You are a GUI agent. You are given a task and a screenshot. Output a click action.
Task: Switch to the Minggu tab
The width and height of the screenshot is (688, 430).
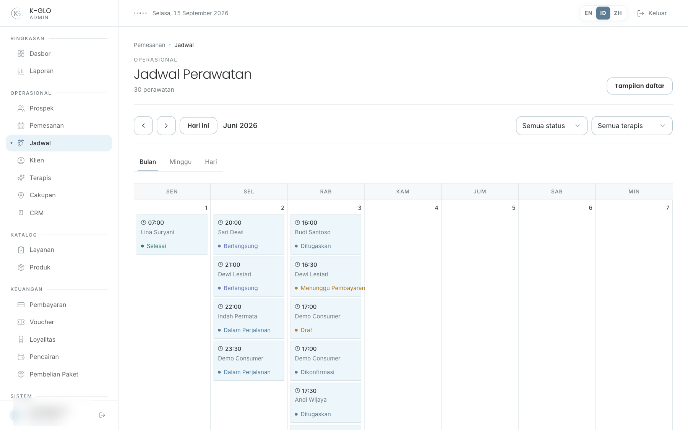pos(180,162)
